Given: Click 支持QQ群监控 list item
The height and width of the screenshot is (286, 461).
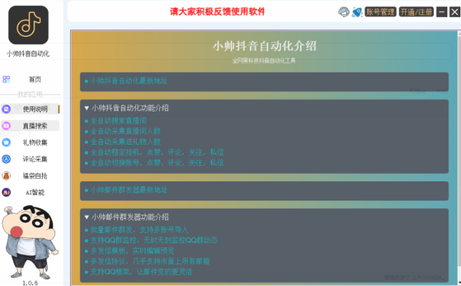Looking at the screenshot, I should point(154,240).
